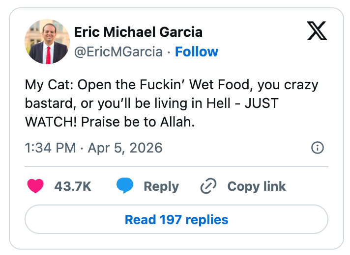Follow the account via Follow link

pos(197,51)
